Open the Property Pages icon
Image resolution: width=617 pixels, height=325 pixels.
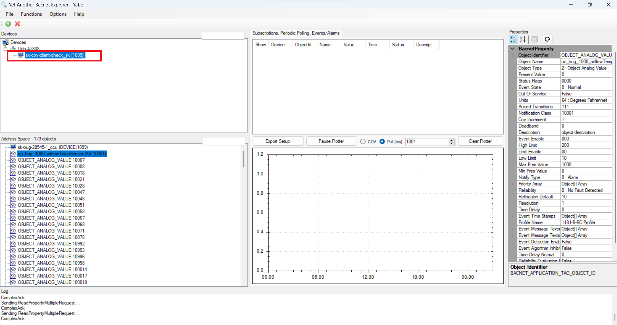click(534, 39)
